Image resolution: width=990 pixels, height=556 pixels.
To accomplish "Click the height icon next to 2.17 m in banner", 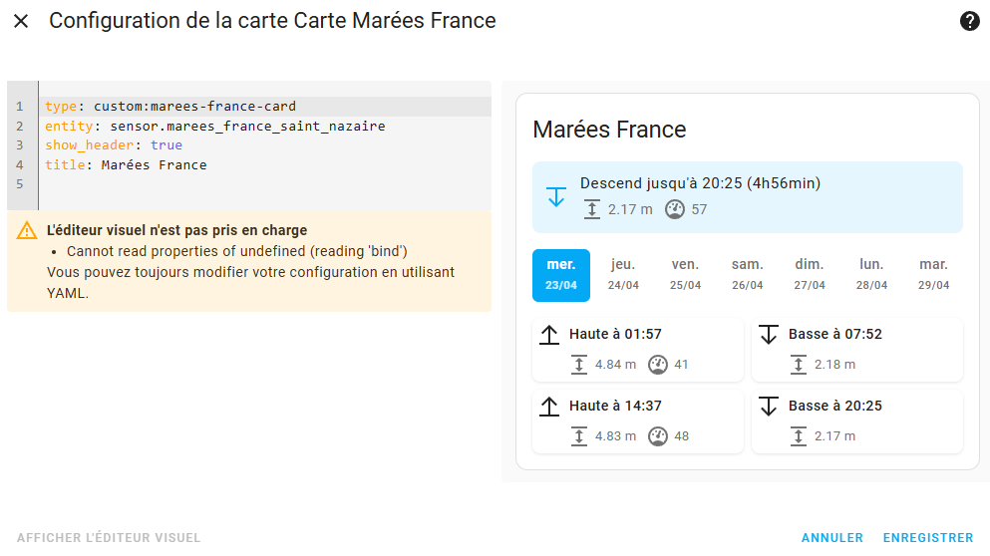I will 591,209.
